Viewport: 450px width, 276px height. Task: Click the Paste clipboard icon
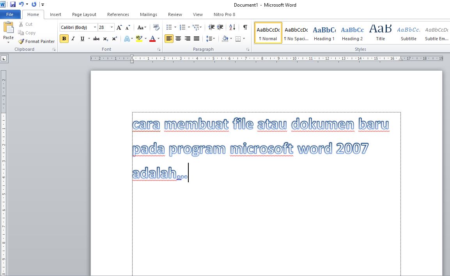pyautogui.click(x=8, y=28)
